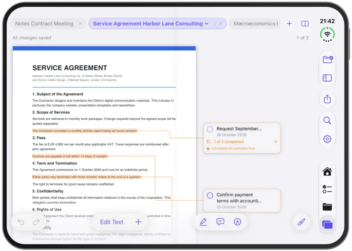This screenshot has height=251, width=352.
Task: Click the "3. Fees" section heading
Action: [x=39, y=138]
